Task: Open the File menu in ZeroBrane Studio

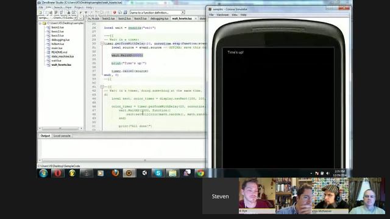Action: (41, 7)
